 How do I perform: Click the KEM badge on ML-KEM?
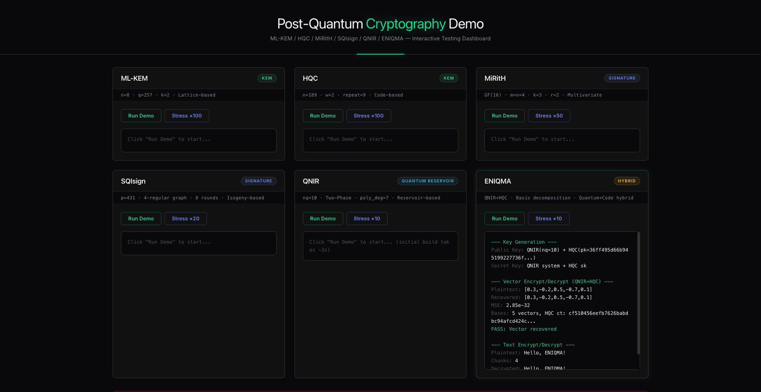267,78
